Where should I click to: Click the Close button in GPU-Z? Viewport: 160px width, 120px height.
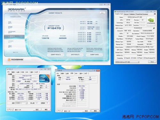click(x=152, y=62)
